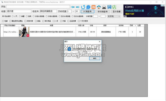Click the 标题 input containing 连衣裙

[x=19, y=11]
